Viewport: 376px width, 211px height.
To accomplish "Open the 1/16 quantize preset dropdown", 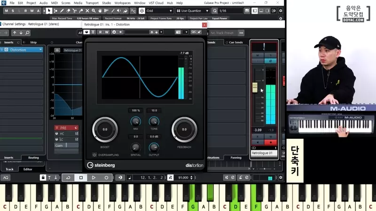I will click(230, 11).
